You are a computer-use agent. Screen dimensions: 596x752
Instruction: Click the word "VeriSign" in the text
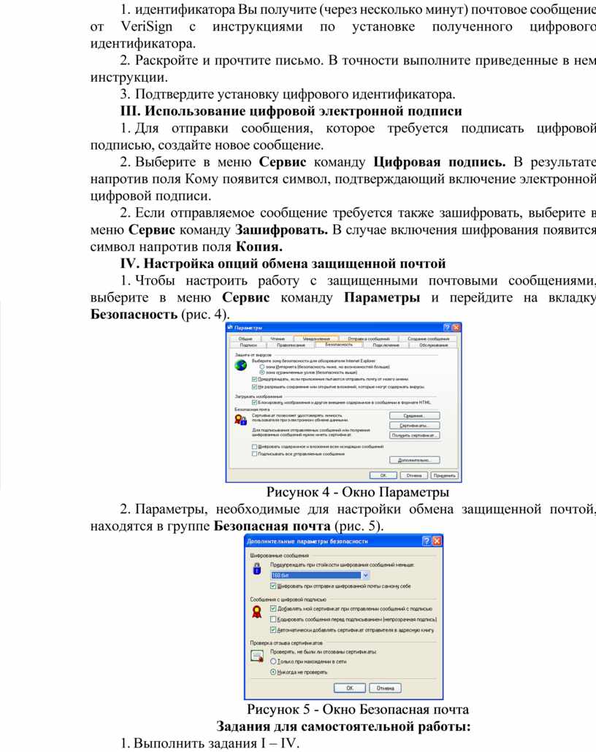coord(146,26)
